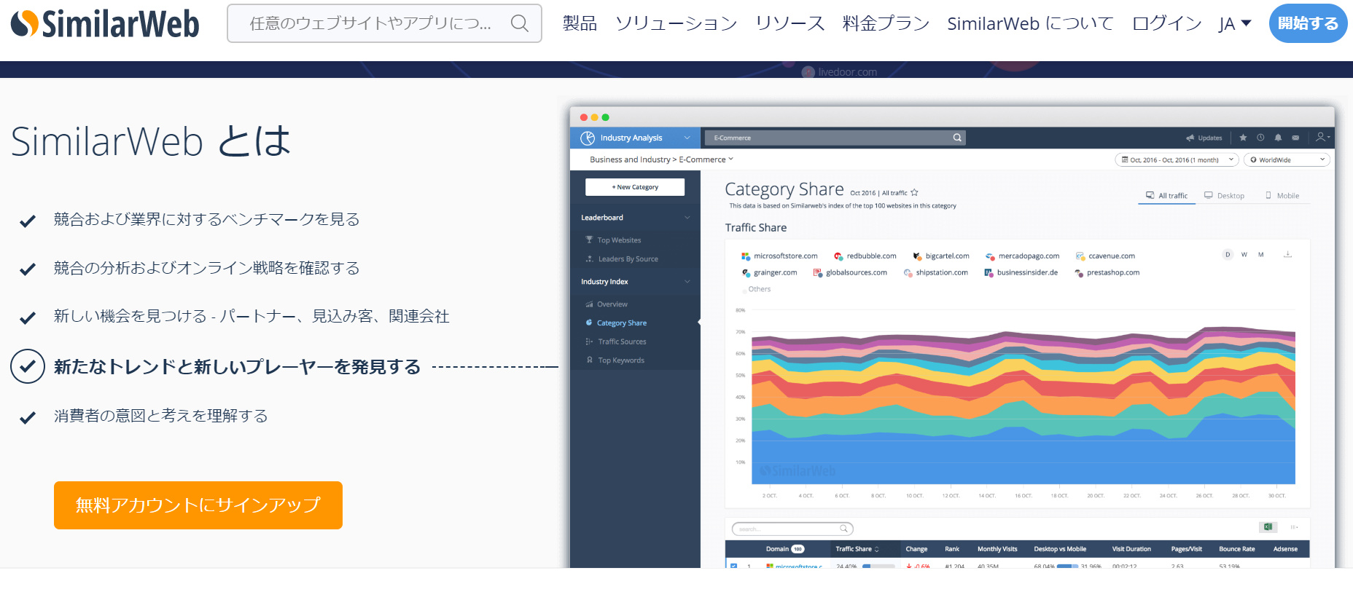Click the Excel export icon above the table
1353x616 pixels.
click(x=1268, y=527)
